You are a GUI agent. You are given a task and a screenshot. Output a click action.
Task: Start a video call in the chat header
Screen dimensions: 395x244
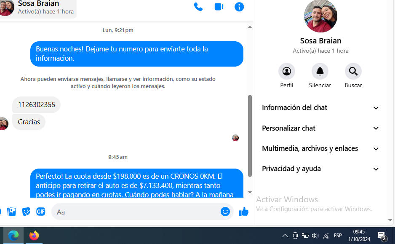[219, 7]
